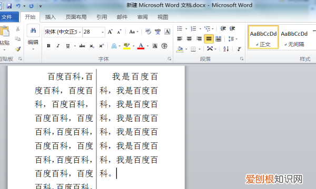Switch to the 页面布局 tab
Image resolution: width=316 pixels, height=189 pixels.
coord(76,17)
